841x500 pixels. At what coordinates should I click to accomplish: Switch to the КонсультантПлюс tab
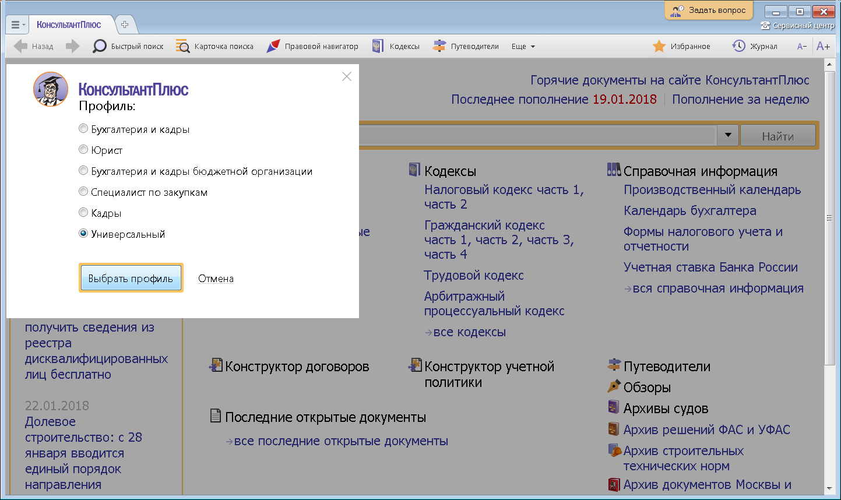tap(68, 25)
